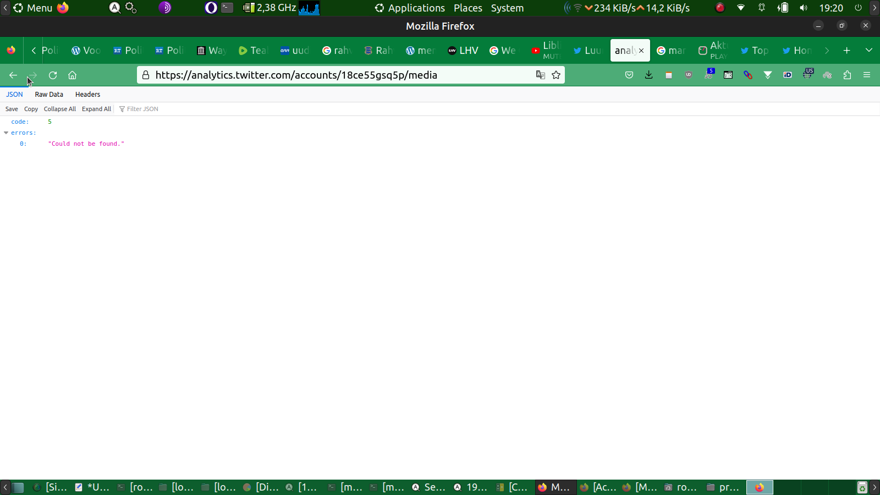
Task: Open the power/shutdown tray icon
Action: 858,8
